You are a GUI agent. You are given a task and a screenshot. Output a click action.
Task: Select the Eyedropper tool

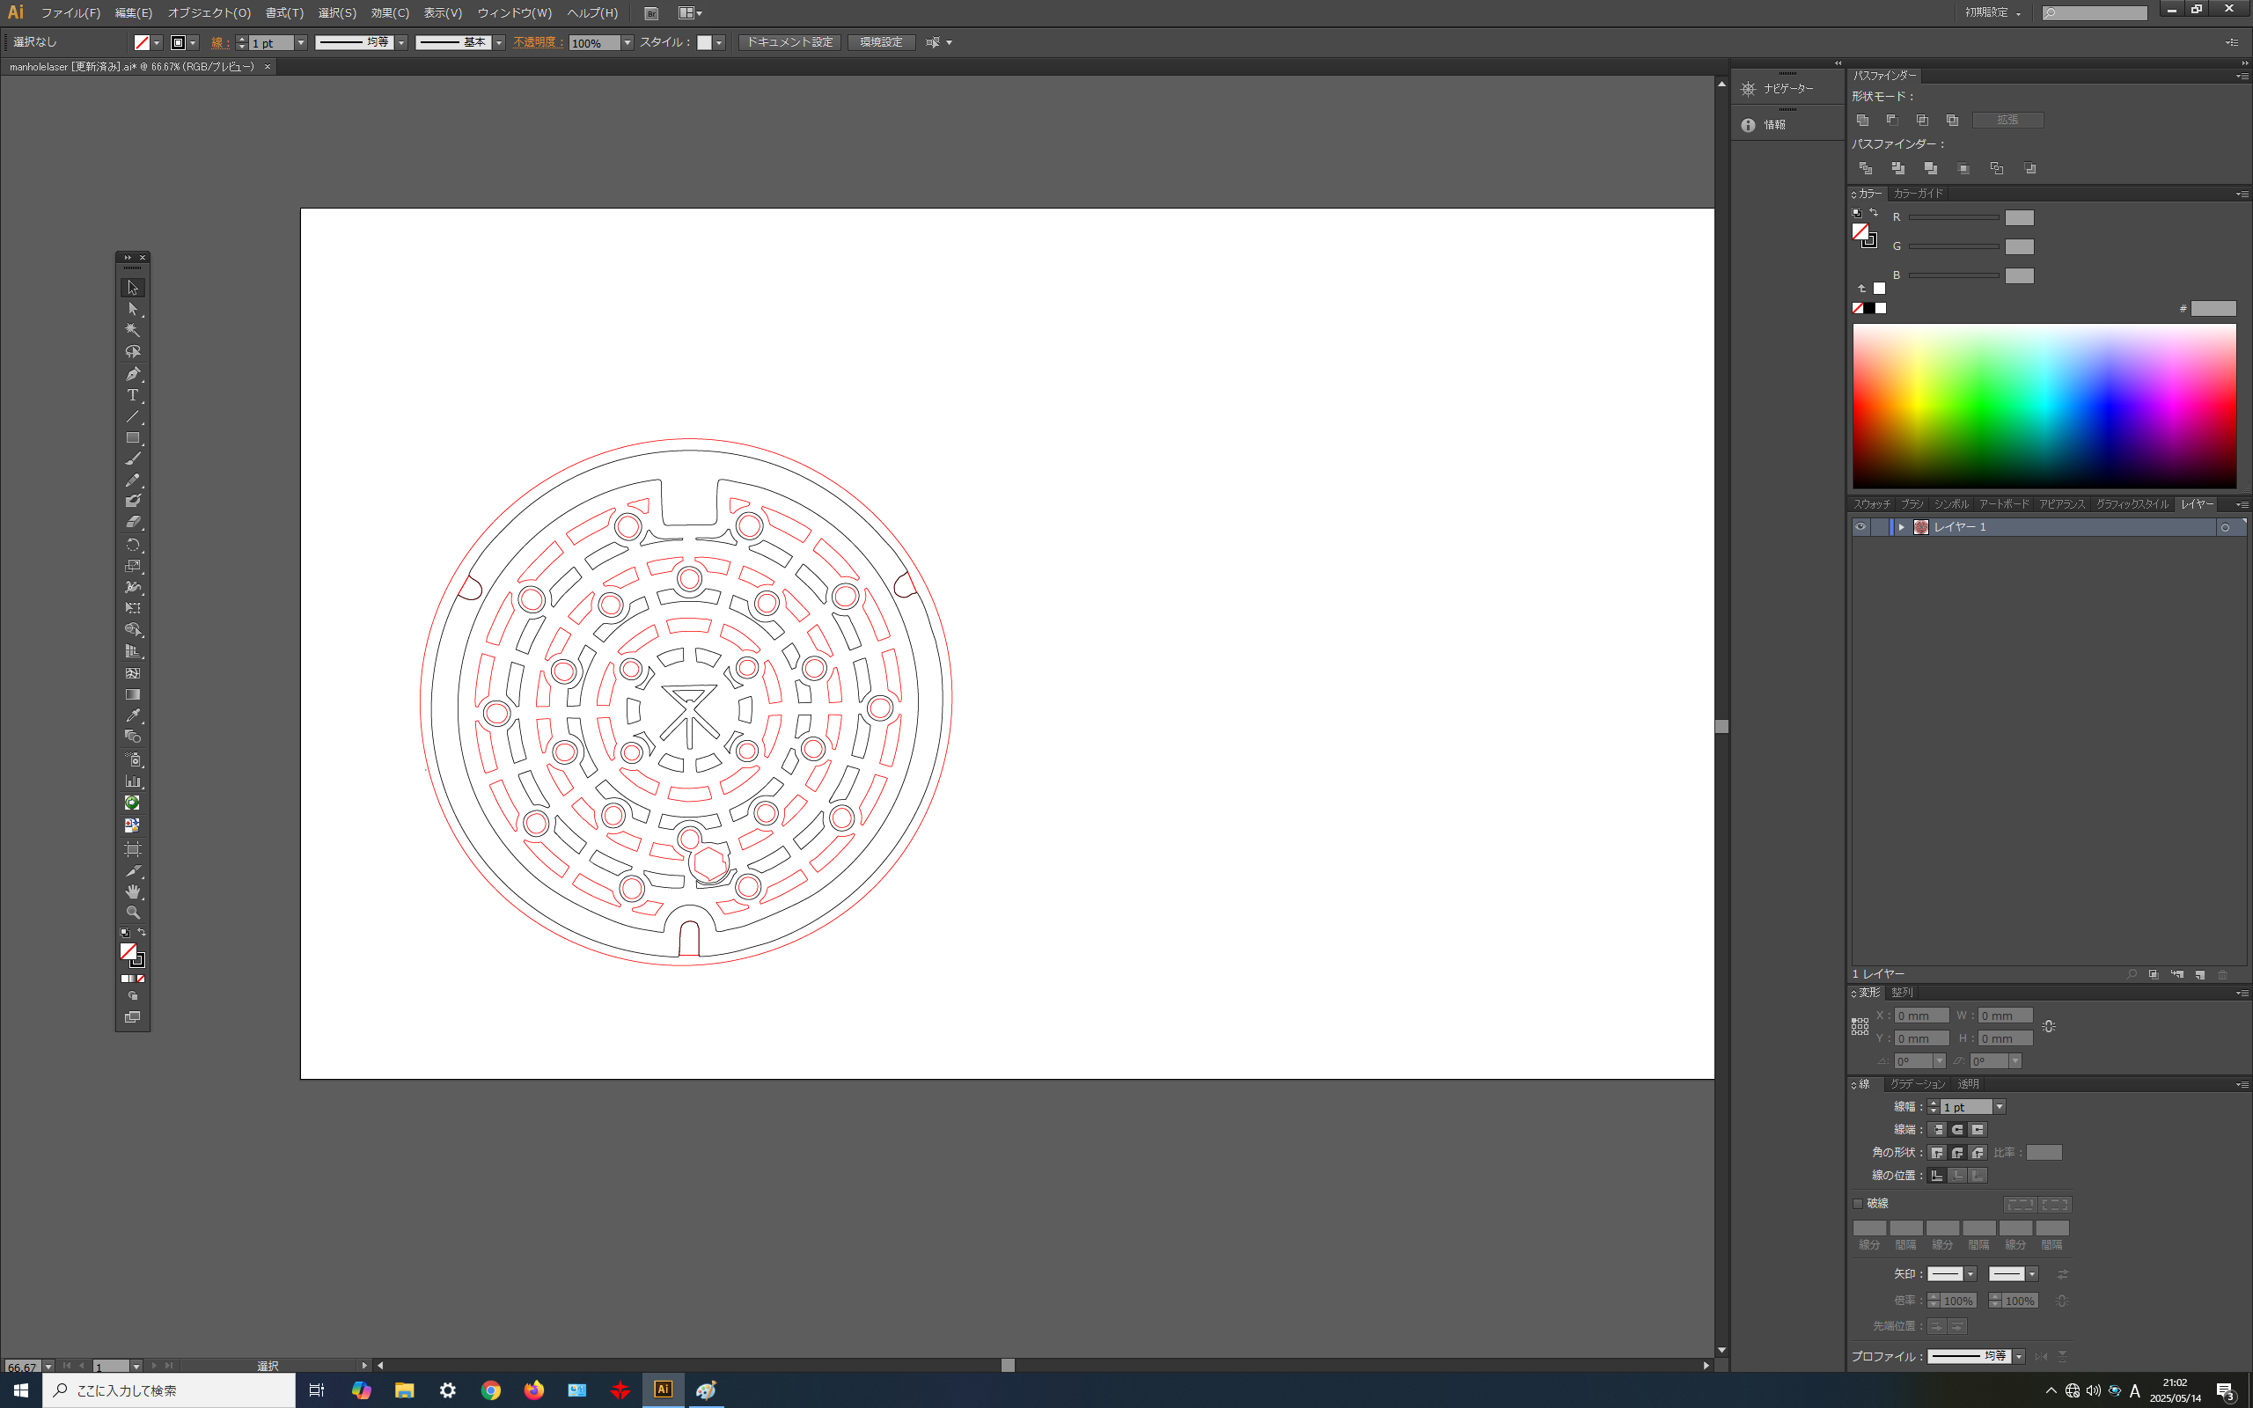(x=132, y=716)
